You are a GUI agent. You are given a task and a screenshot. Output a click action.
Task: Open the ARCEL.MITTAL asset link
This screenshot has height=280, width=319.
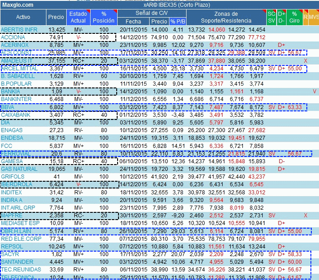click(19, 69)
